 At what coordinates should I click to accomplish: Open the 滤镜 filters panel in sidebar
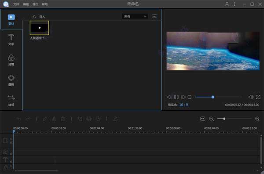11,60
